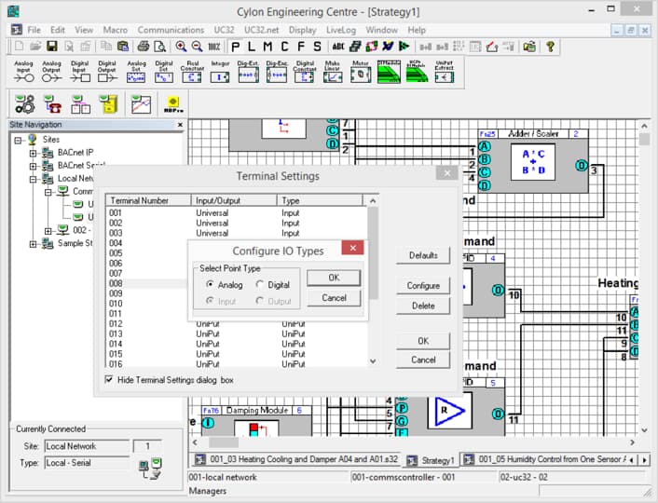Collapse the Sites root tree node

(20, 140)
